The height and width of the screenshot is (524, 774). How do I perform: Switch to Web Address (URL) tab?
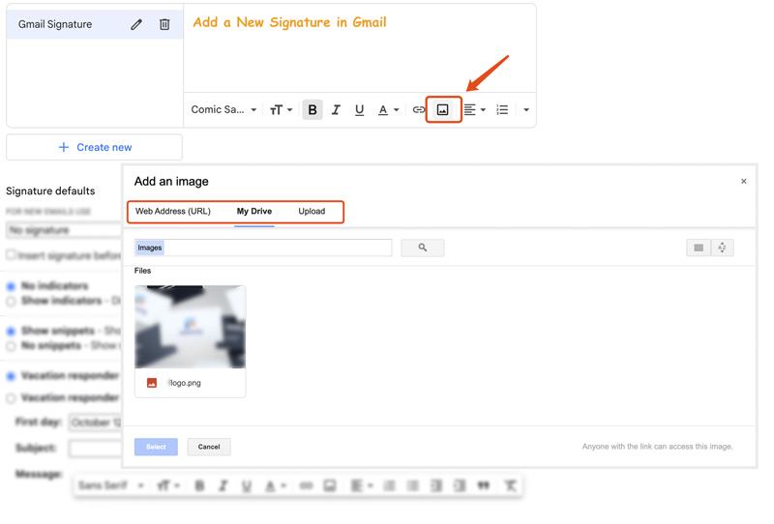[173, 211]
